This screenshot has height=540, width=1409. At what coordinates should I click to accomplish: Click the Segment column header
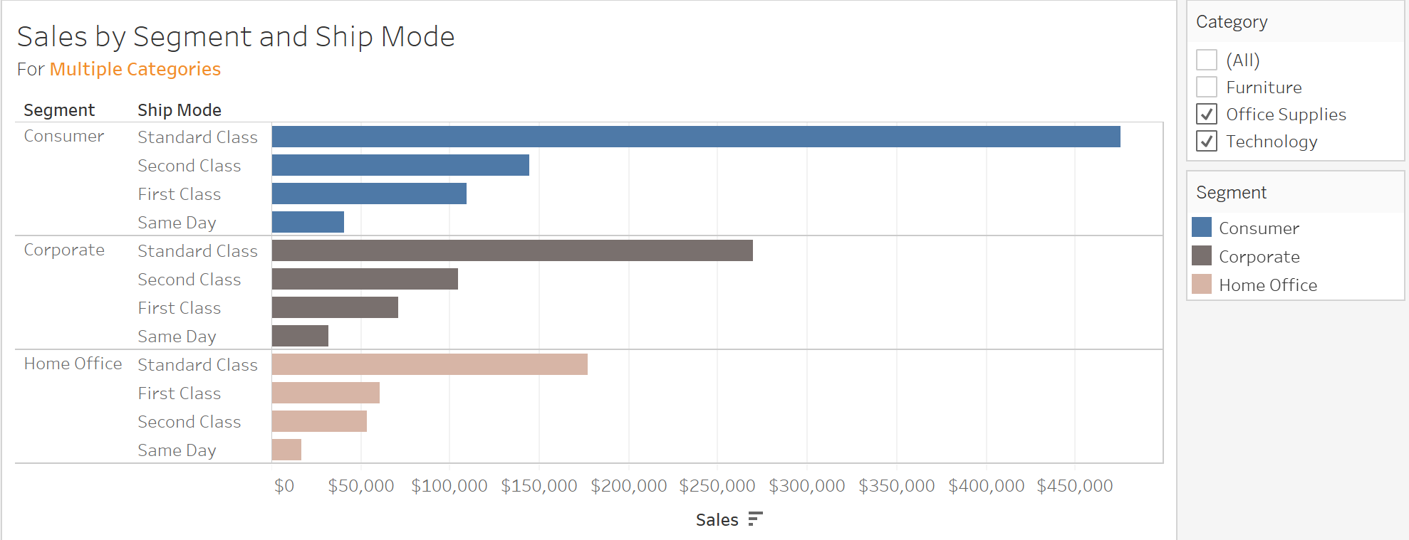[x=59, y=110]
